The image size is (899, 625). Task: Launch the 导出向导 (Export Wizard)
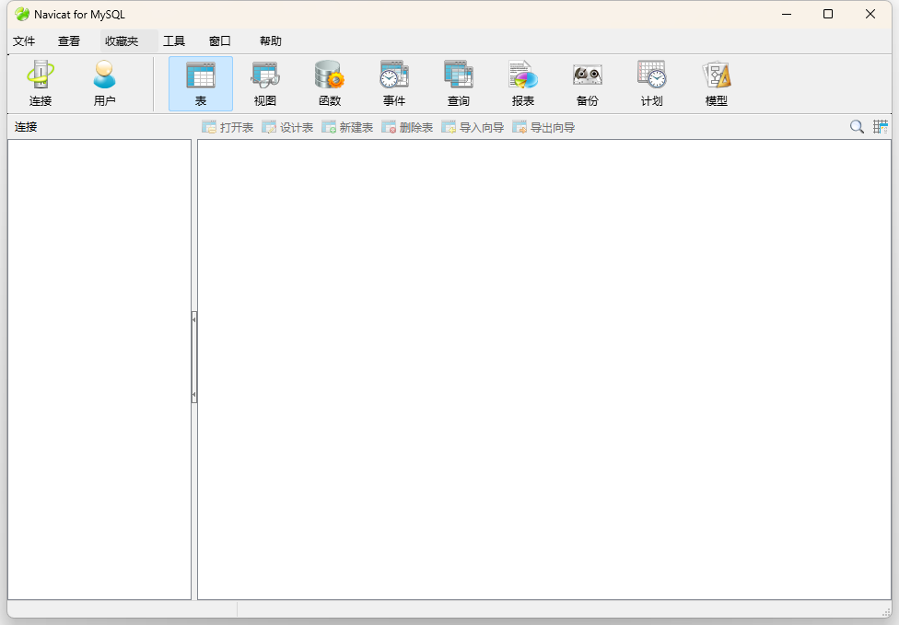pos(543,127)
